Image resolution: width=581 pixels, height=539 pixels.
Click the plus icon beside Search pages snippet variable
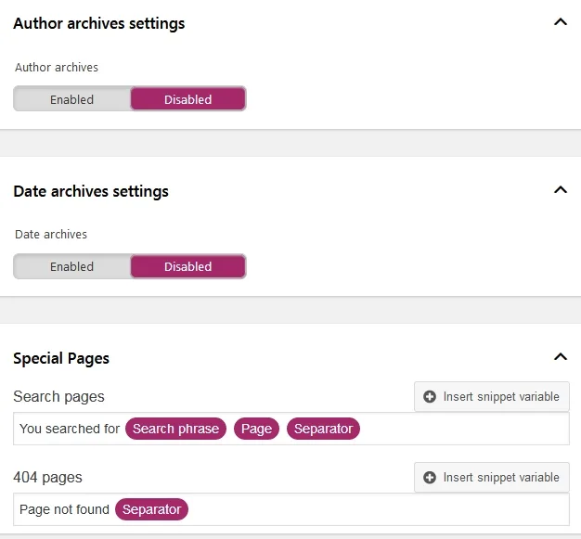pos(430,396)
